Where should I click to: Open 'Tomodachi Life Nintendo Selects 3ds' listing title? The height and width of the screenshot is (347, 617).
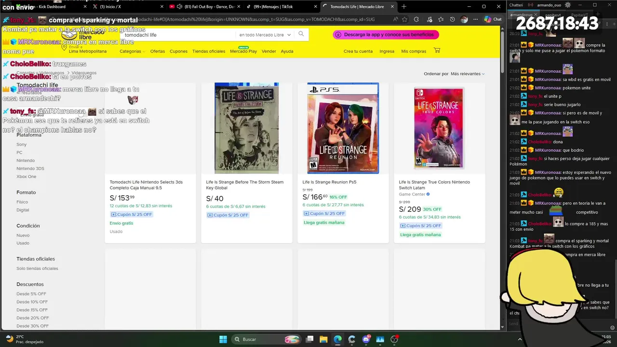pyautogui.click(x=146, y=185)
